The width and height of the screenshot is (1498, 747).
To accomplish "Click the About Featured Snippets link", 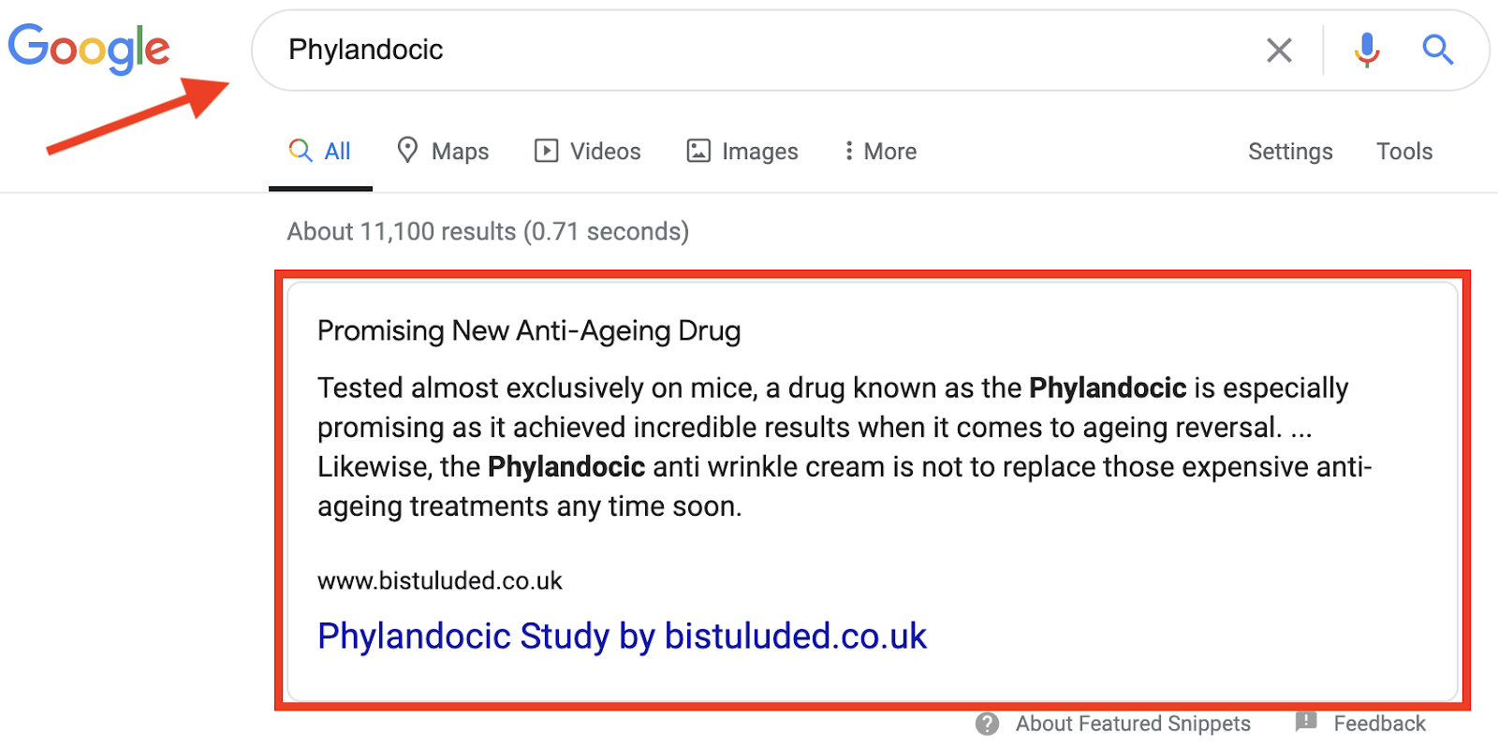I will 1133,724.
